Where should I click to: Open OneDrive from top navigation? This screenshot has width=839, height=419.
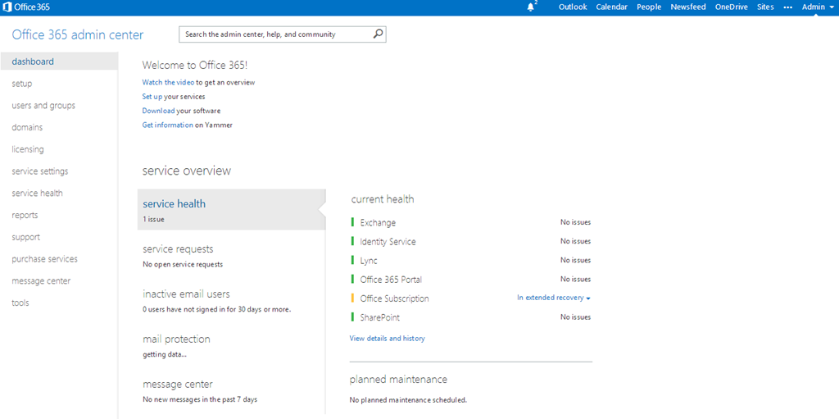[x=732, y=7]
